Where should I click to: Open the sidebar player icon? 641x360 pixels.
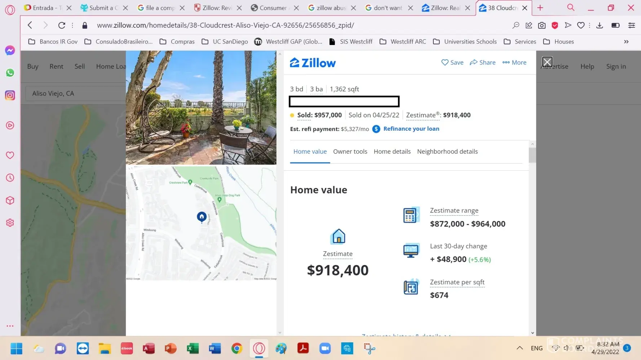point(10,125)
